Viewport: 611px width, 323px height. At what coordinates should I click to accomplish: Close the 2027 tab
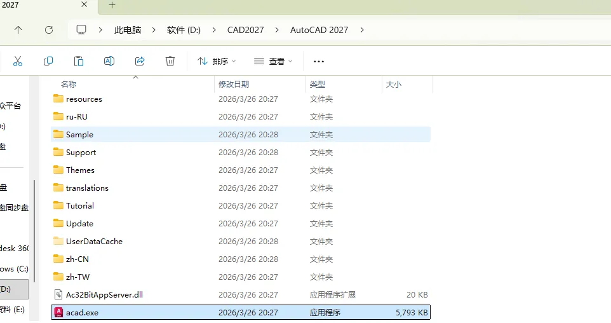pyautogui.click(x=84, y=4)
